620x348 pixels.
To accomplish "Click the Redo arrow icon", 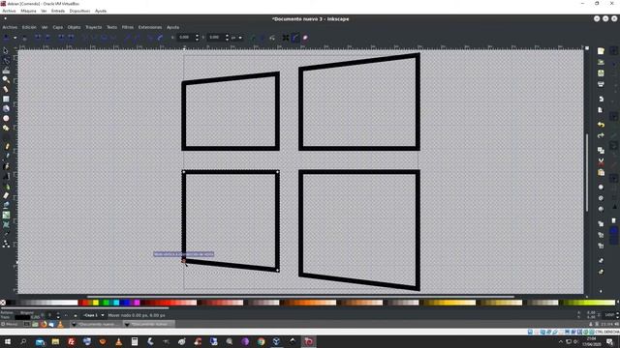I will 601,135.
